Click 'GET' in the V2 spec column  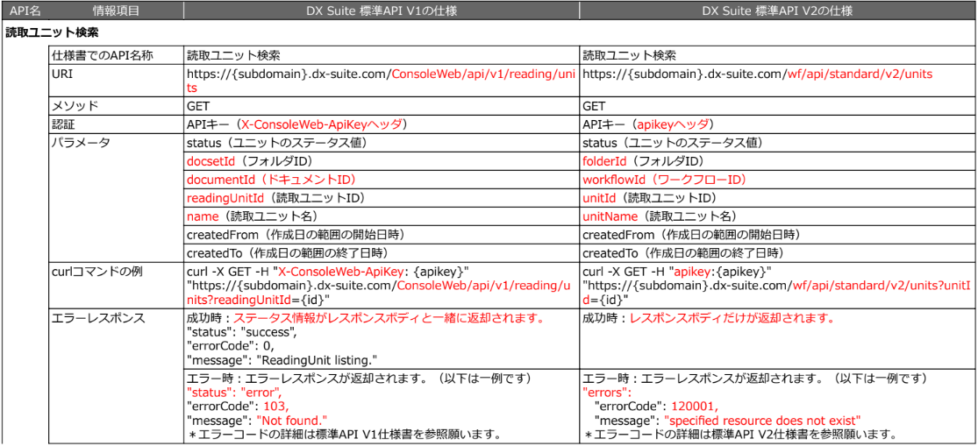tap(593, 106)
